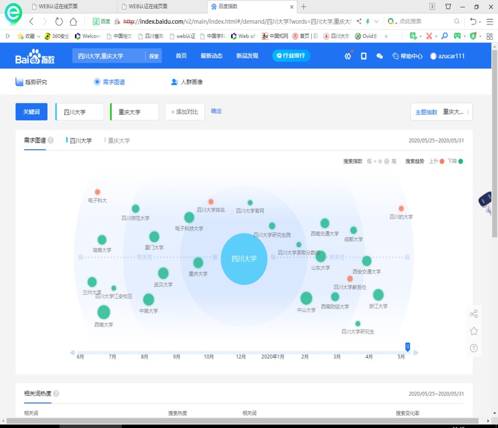Open the browser home page icon
This screenshot has width=498, height=428.
73,21
